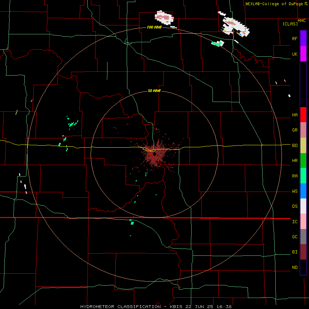
Task: Click the 'IC' legend label
Action: click(x=295, y=222)
